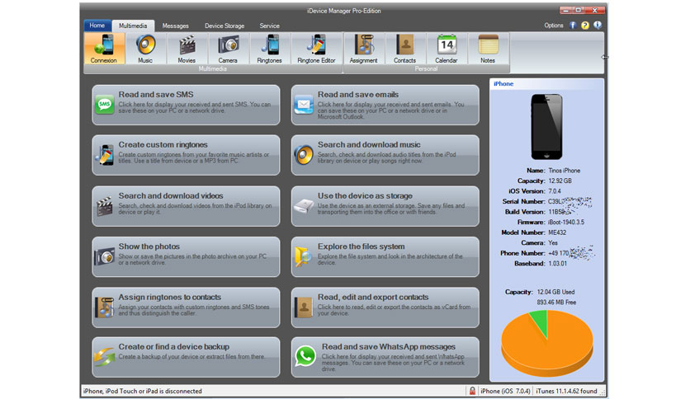Image resolution: width=690 pixels, height=399 pixels.
Task: Open Show the photos
Action: point(186,257)
